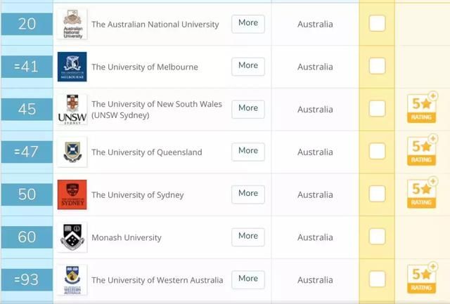Open the 5-star rating badge for Queensland

422,151
